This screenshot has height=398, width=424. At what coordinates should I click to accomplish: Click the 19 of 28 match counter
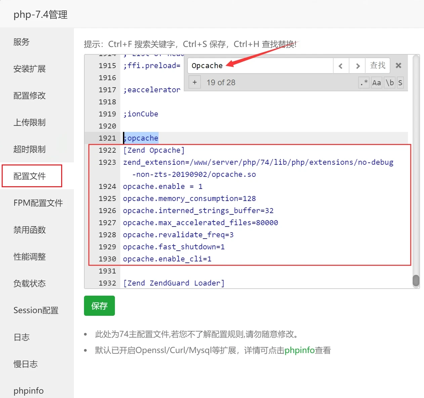tap(221, 83)
